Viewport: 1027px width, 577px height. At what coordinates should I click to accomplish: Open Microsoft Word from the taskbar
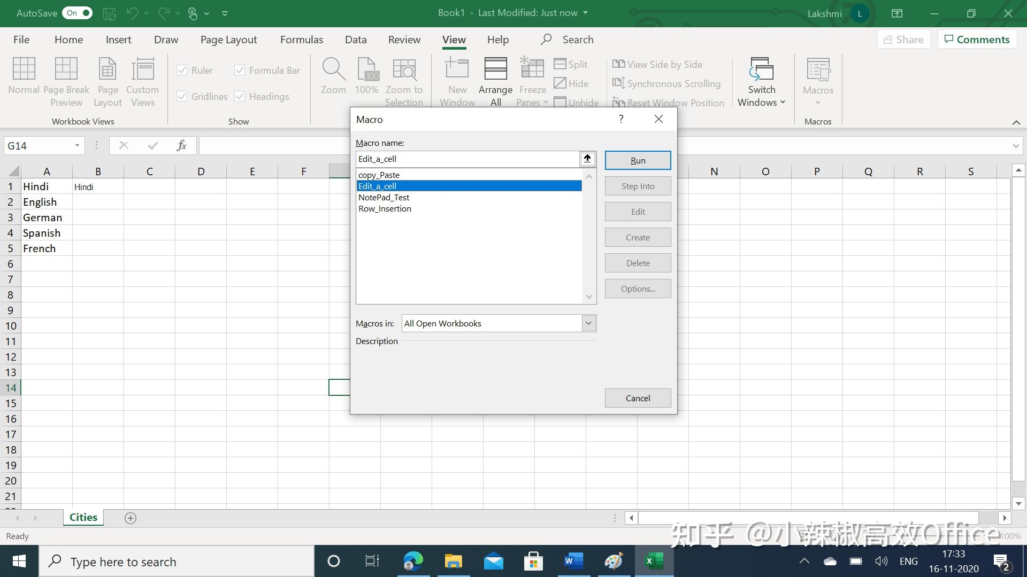tap(573, 561)
